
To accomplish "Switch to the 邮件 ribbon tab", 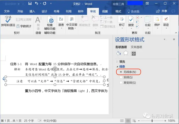I will click(x=81, y=11).
